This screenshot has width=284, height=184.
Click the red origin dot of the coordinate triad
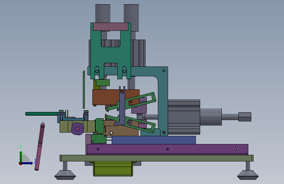click(x=20, y=164)
